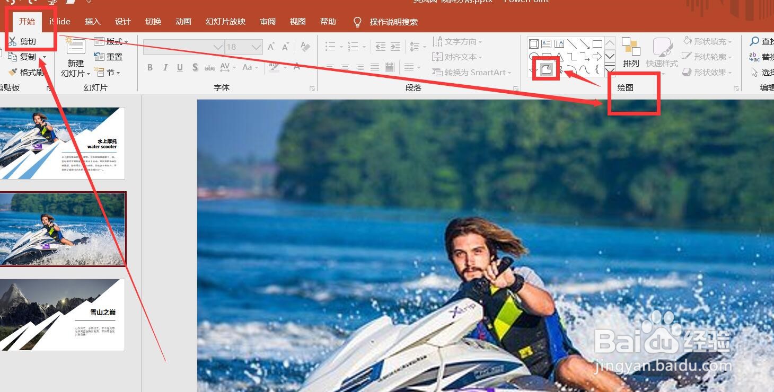Click the Tell Me search box (操作说明搜索)

pos(394,22)
